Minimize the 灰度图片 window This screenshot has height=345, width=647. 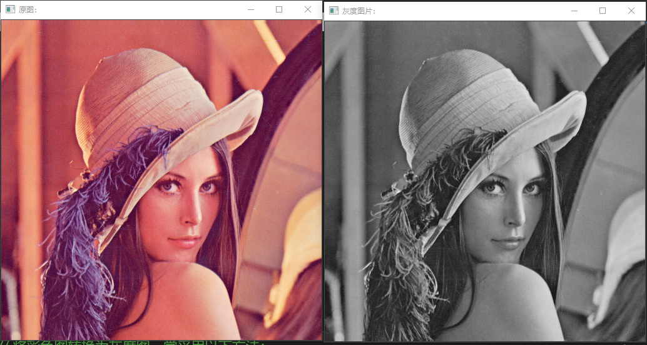tap(574, 11)
